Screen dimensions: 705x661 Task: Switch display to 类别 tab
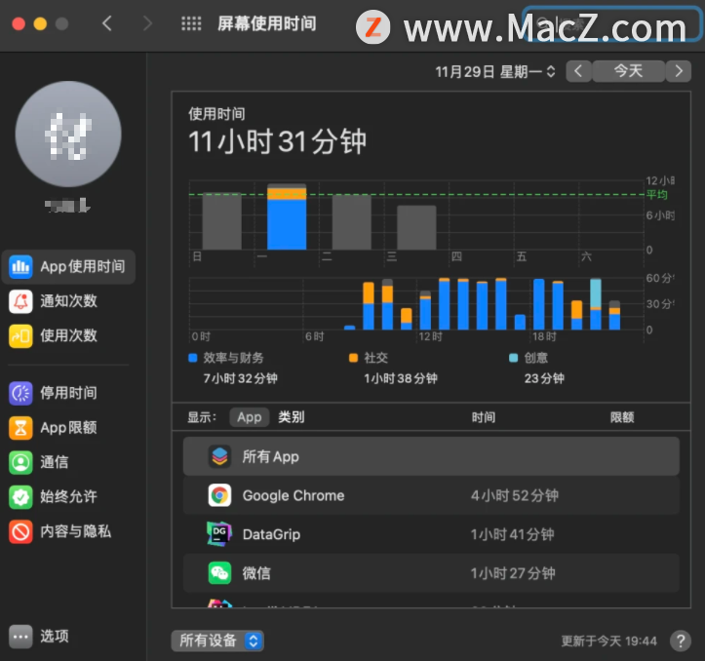pos(291,417)
